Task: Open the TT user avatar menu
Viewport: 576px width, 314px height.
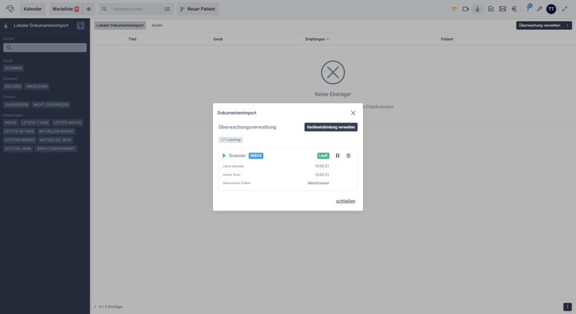Action: (551, 9)
